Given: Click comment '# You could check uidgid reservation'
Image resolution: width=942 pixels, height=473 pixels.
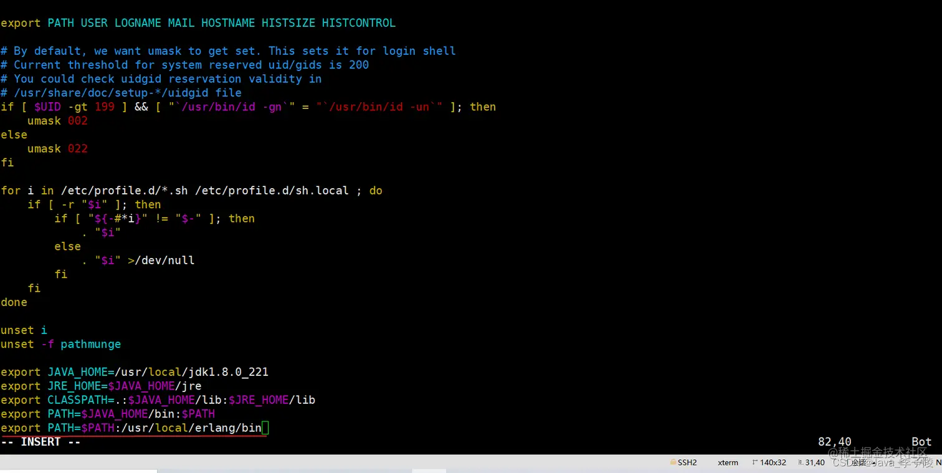Looking at the screenshot, I should (161, 79).
